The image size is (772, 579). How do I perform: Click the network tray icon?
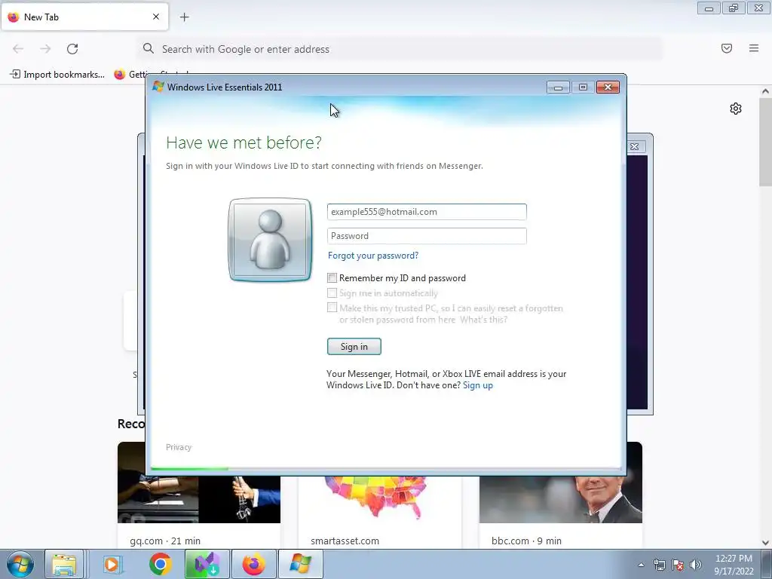(659, 565)
